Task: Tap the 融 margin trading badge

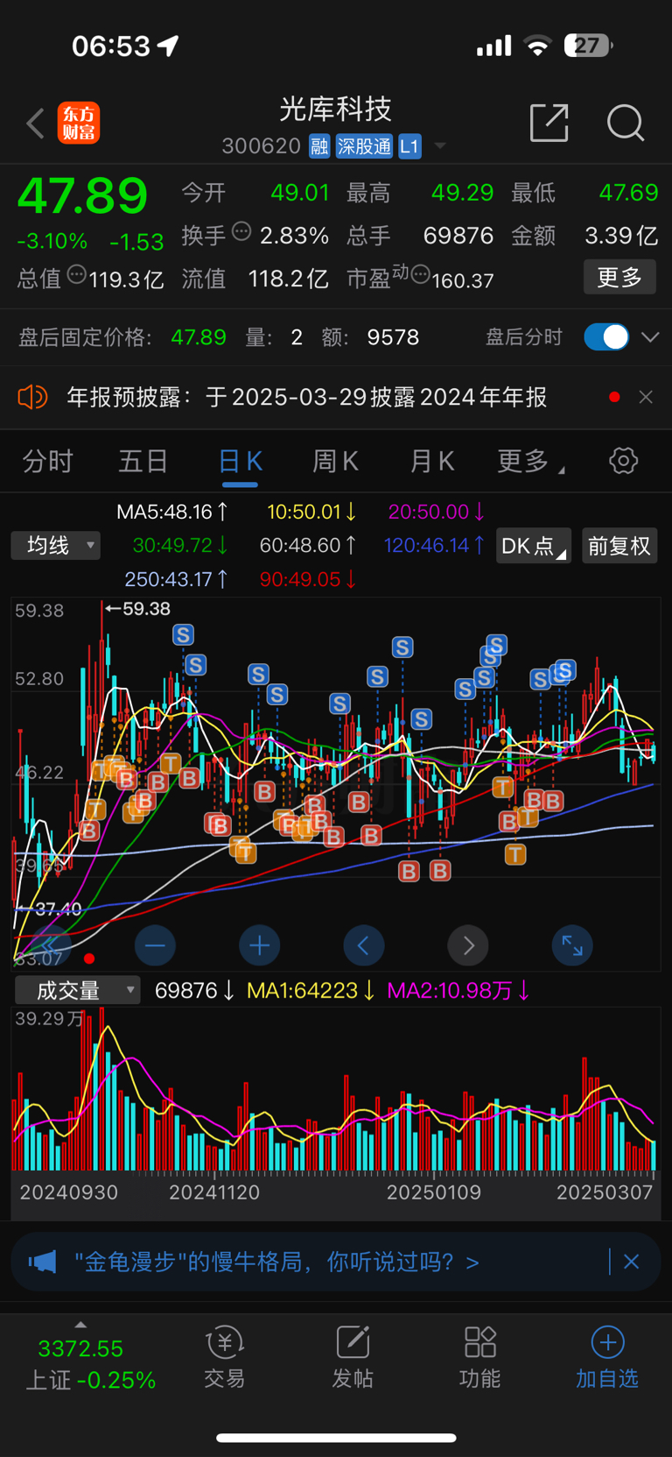Action: 319,146
